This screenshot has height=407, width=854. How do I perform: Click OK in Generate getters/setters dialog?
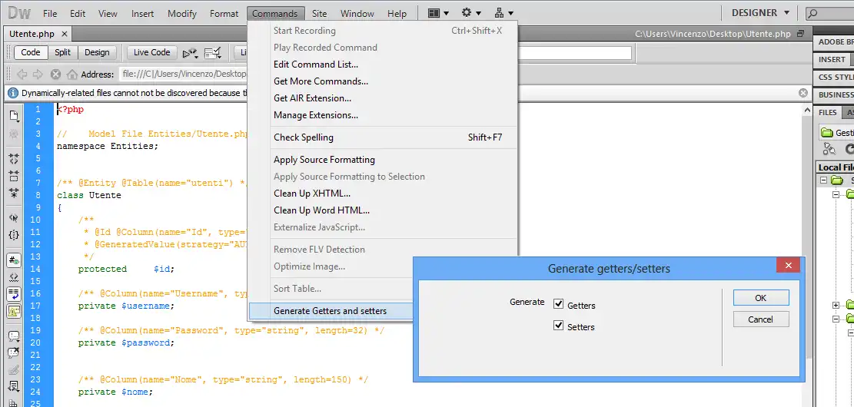click(761, 298)
